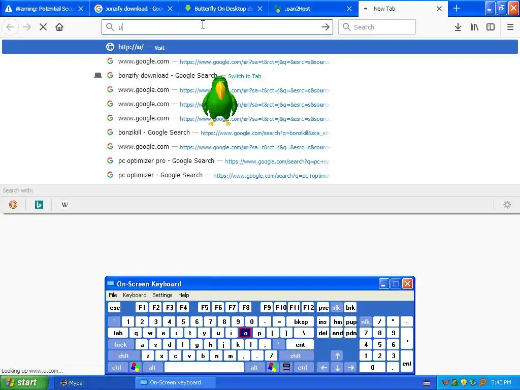Open a new tab with the plus button
The width and height of the screenshot is (520, 390).
point(457,8)
